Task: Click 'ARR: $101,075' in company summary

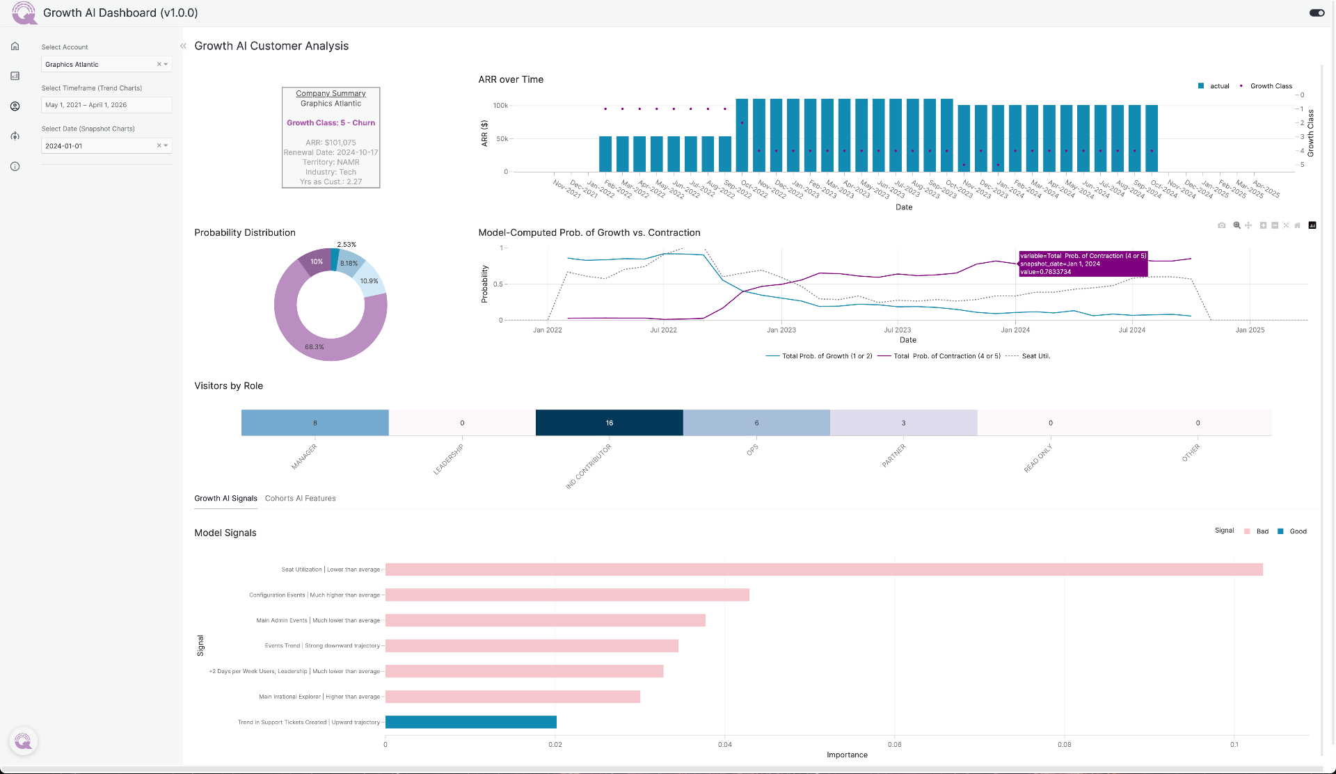Action: (331, 143)
